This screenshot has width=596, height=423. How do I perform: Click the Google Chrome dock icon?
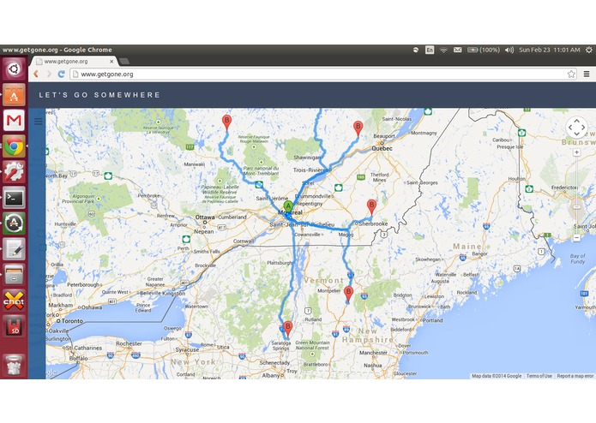click(x=14, y=146)
